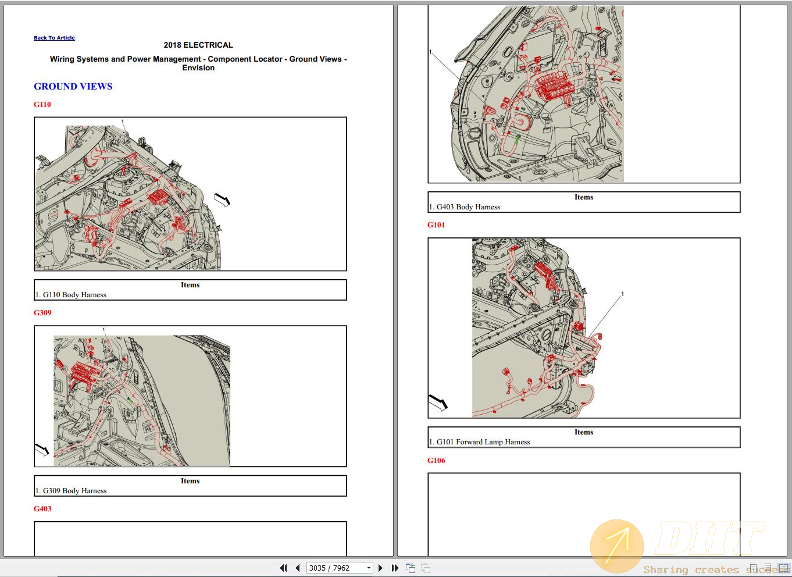Go to the next page
Viewport: 792px width, 577px height.
(x=381, y=568)
